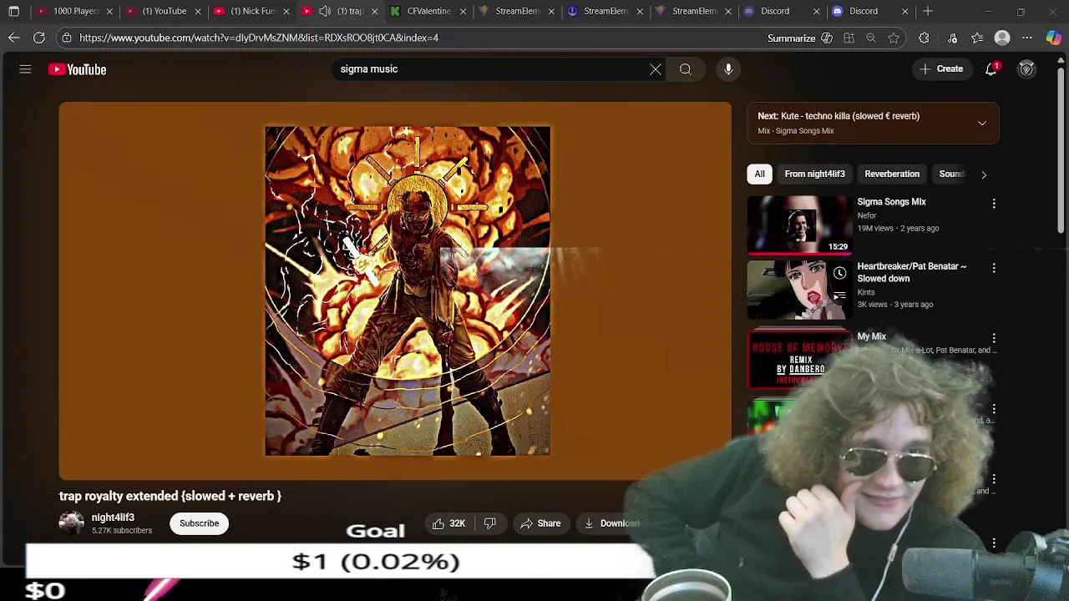Screen dimensions: 1069x601
Task: Open Sigma Songs Mix video title
Action: tap(891, 202)
